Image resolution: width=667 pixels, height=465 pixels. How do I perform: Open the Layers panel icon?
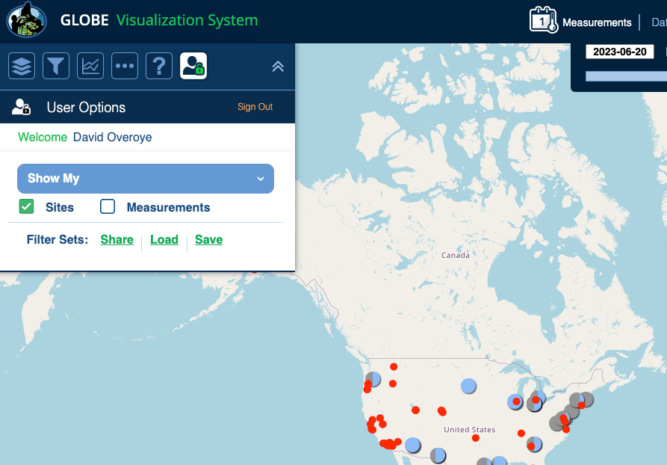tap(22, 66)
